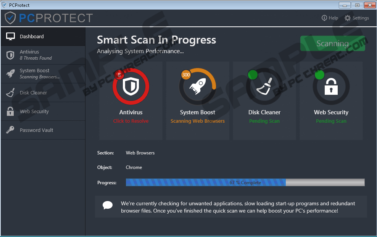Click the Smart Scan In Progress heading
This screenshot has width=377, height=237.
pos(156,40)
